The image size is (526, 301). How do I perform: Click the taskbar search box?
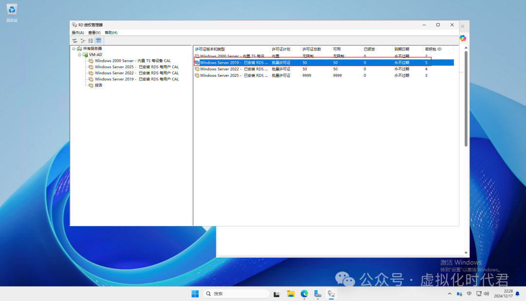[x=236, y=294]
